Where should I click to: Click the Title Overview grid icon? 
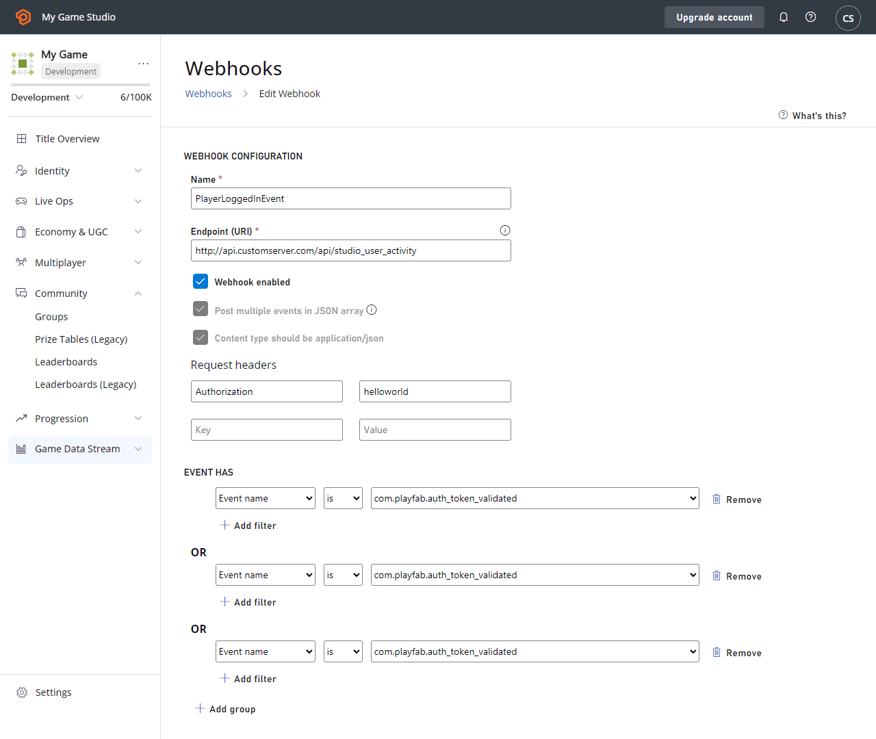tap(22, 139)
